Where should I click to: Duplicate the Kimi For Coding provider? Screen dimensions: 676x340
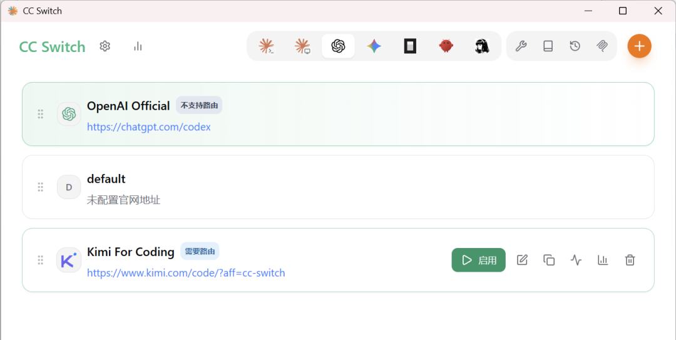(x=549, y=260)
